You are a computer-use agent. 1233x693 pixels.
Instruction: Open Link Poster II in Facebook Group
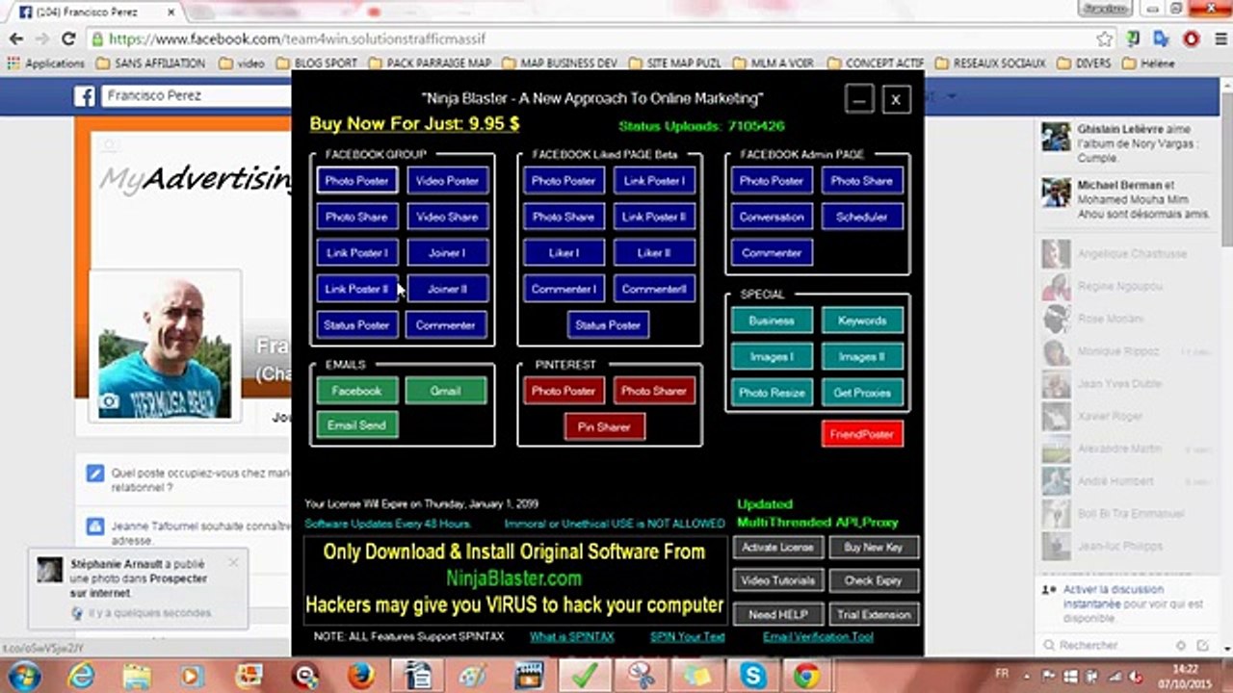point(356,289)
